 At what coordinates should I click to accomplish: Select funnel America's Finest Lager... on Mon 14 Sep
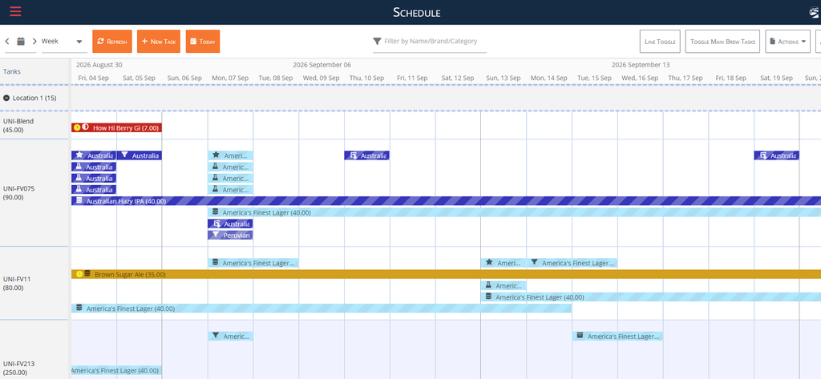[x=572, y=263]
